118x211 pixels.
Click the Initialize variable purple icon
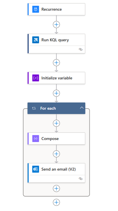click(35, 78)
